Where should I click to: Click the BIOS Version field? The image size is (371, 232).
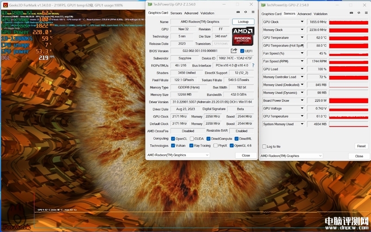pyautogui.click(x=200, y=51)
